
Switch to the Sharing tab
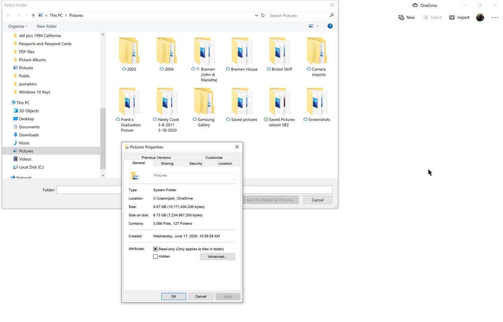click(x=167, y=164)
